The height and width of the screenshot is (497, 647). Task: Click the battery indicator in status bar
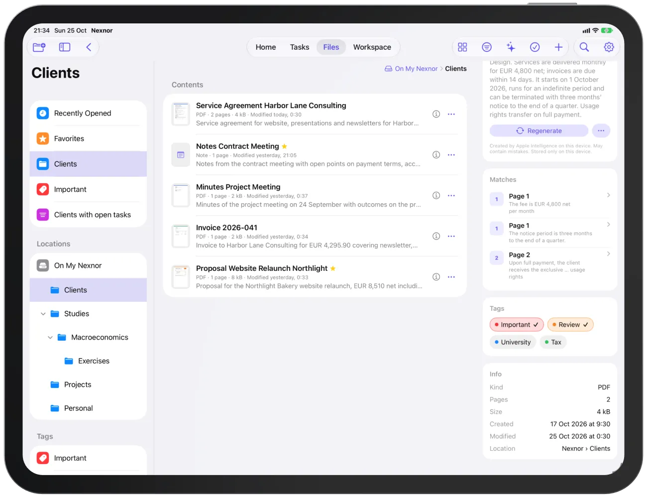(607, 30)
